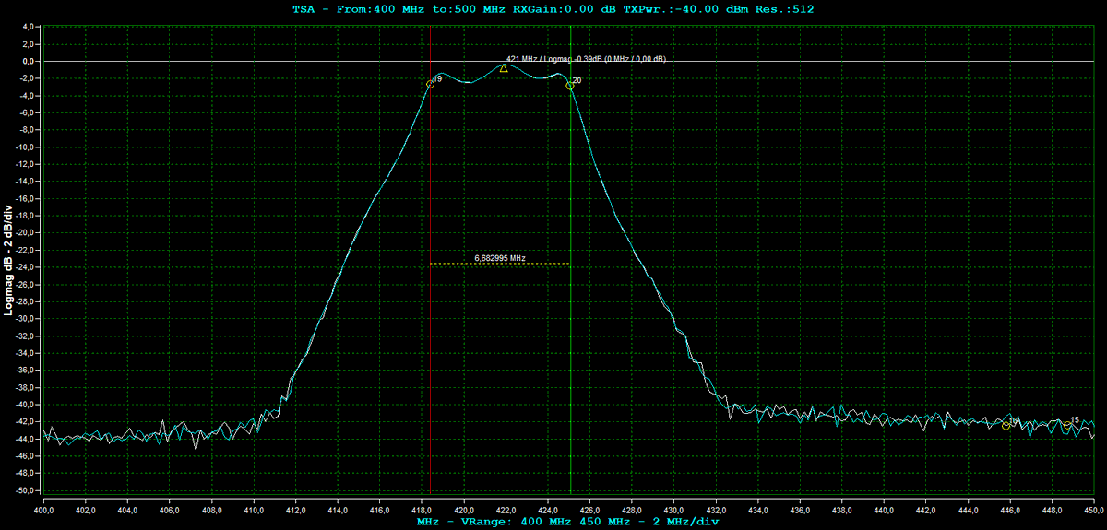Click the yellow triangle peak marker at 421 MHz

click(x=504, y=68)
